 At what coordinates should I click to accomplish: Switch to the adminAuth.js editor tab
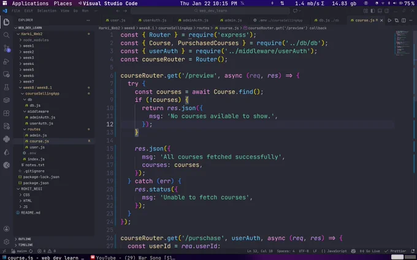tap(193, 20)
